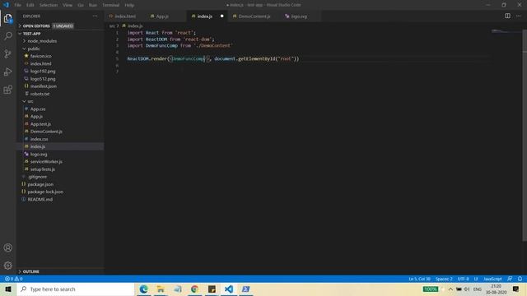The width and height of the screenshot is (527, 296).
Task: Open DemoContent.js in the explorer tree
Action: coord(46,132)
